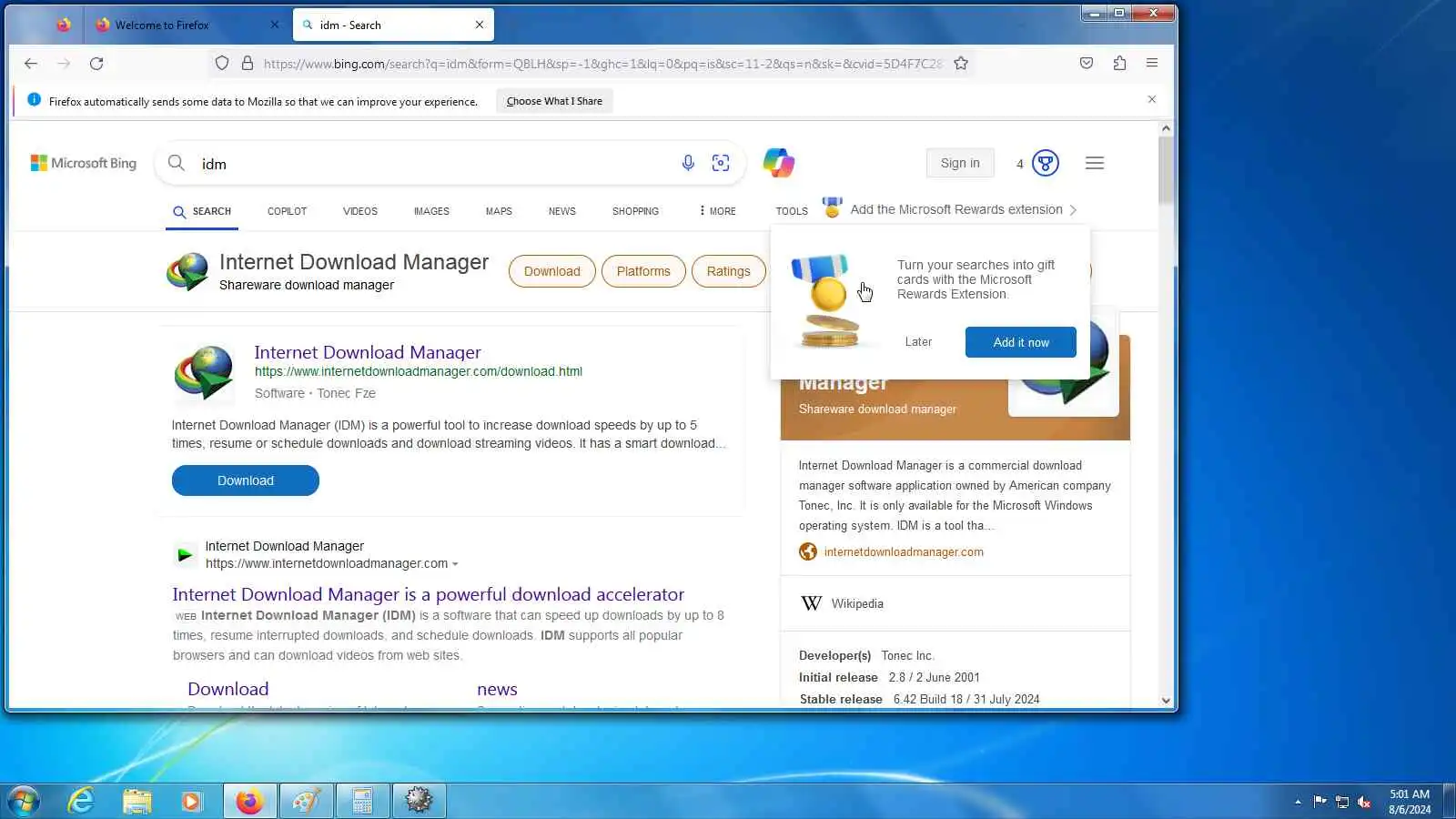Start voice search with the microphone icon
This screenshot has height=819, width=1456.
[x=688, y=163]
